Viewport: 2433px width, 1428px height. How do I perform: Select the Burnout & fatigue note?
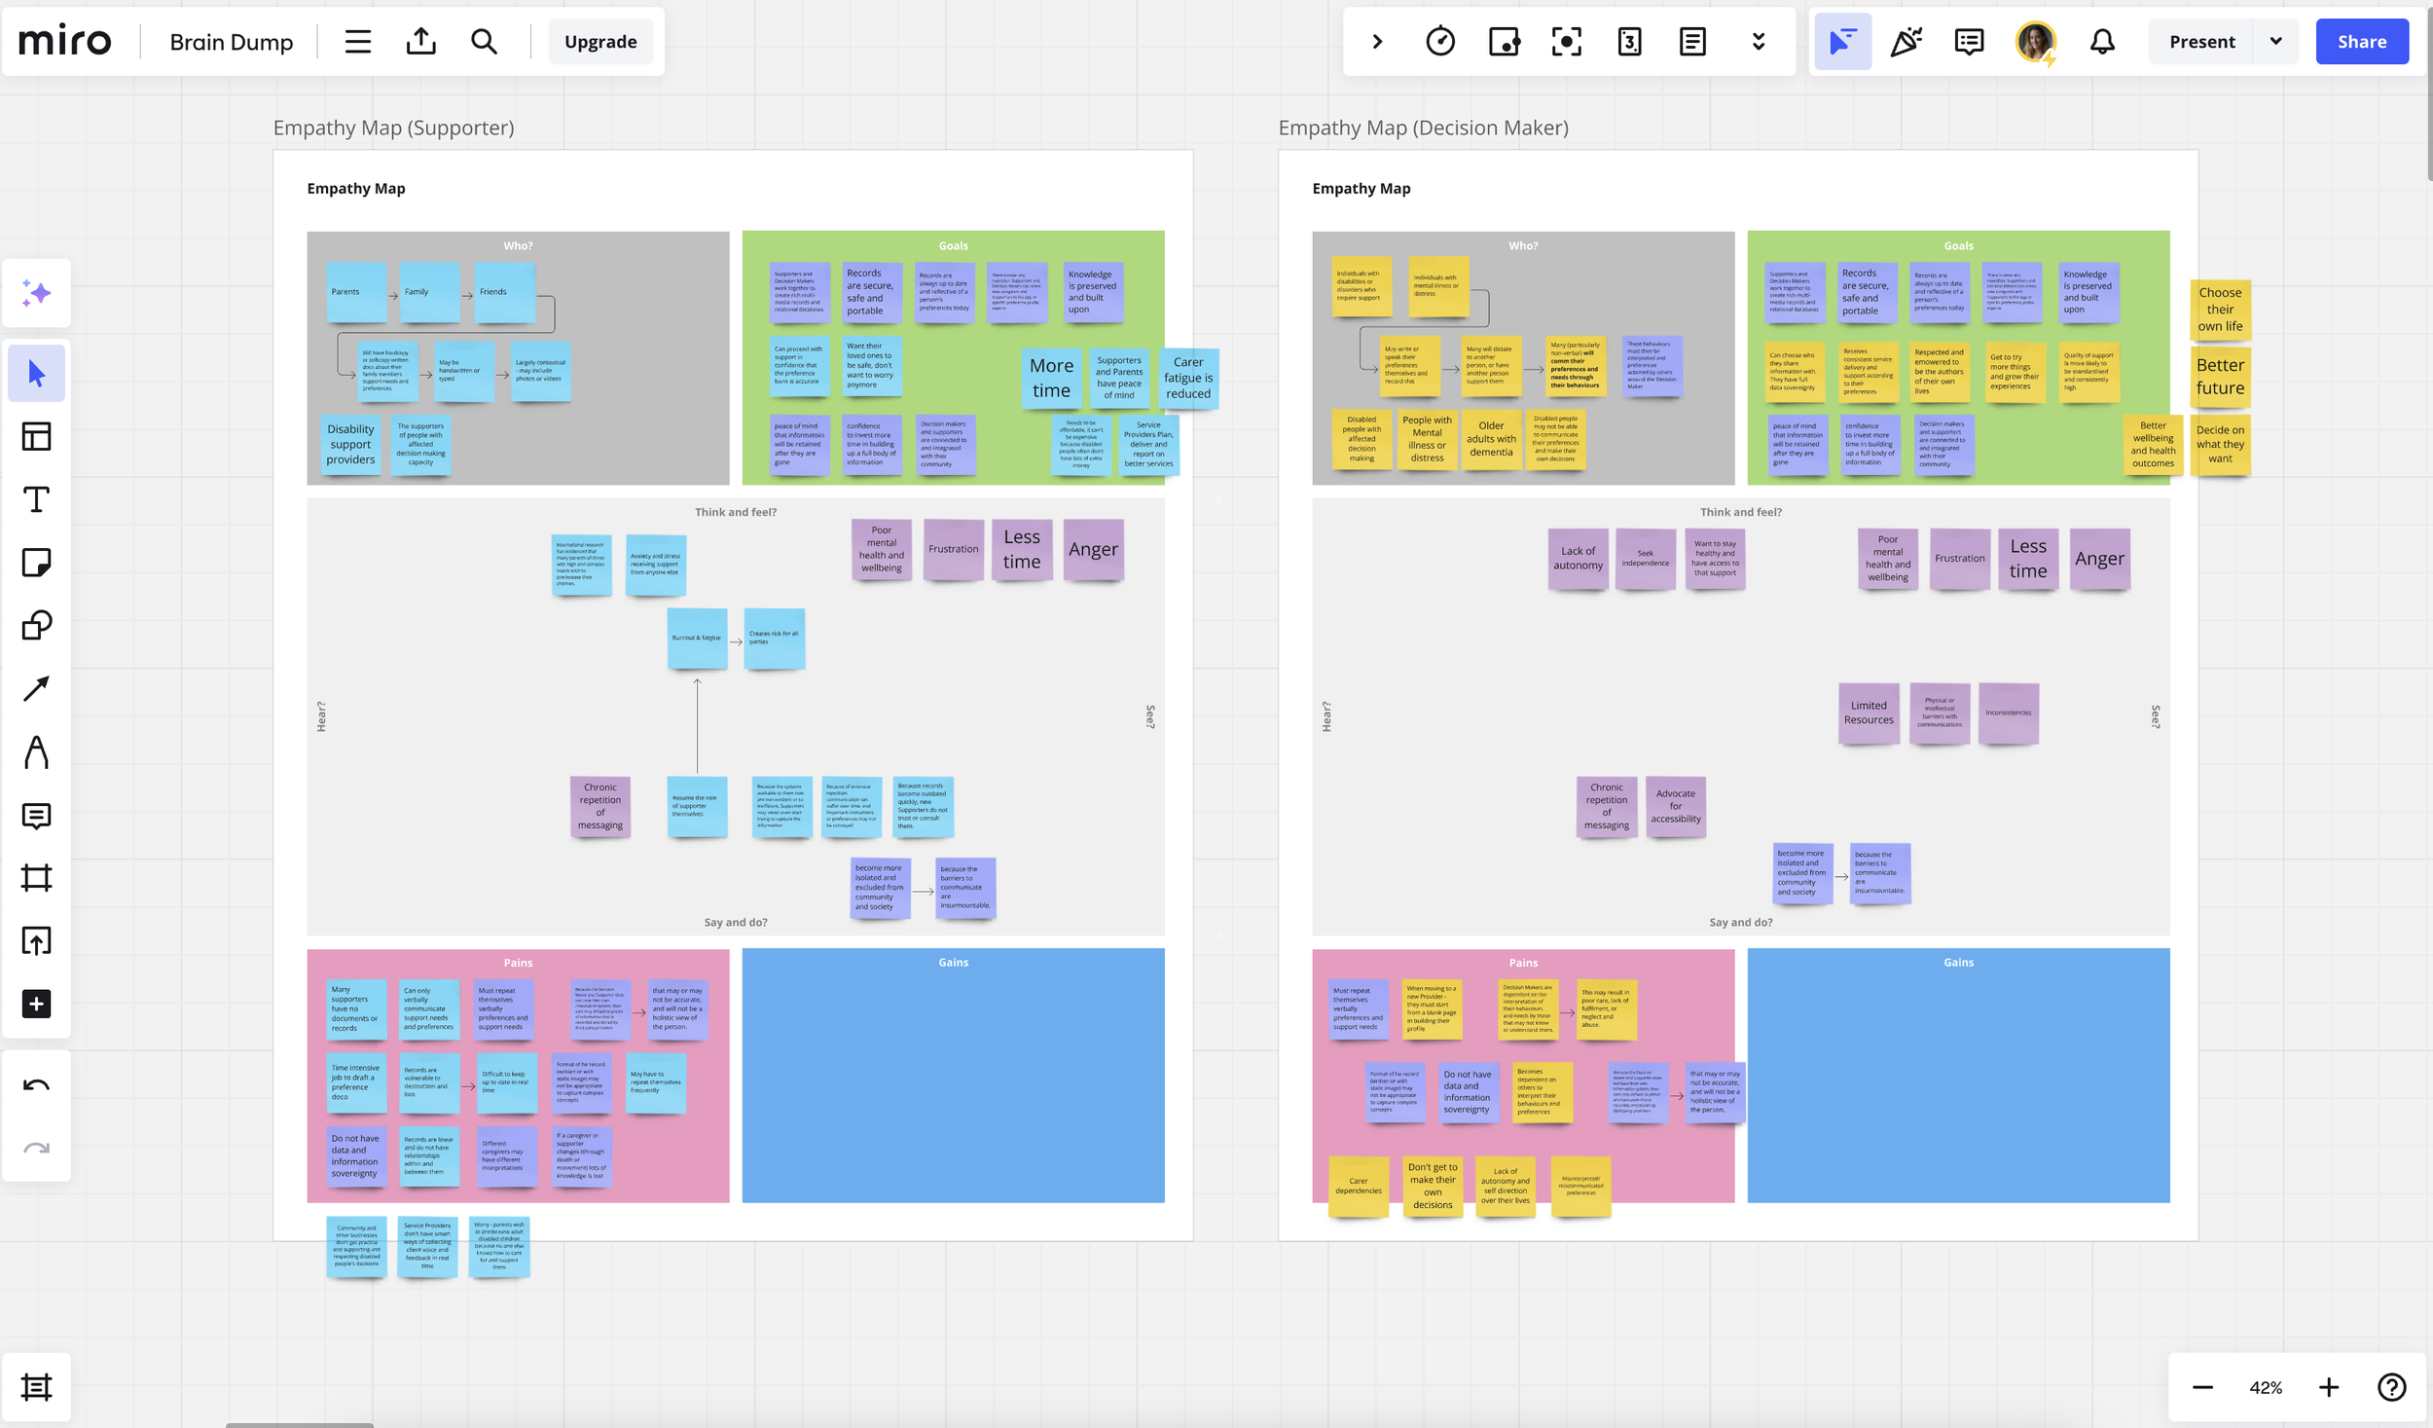(x=697, y=638)
